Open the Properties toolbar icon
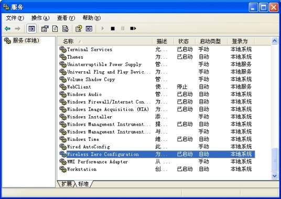Screen dimensions: 281x199 (x=45, y=29)
